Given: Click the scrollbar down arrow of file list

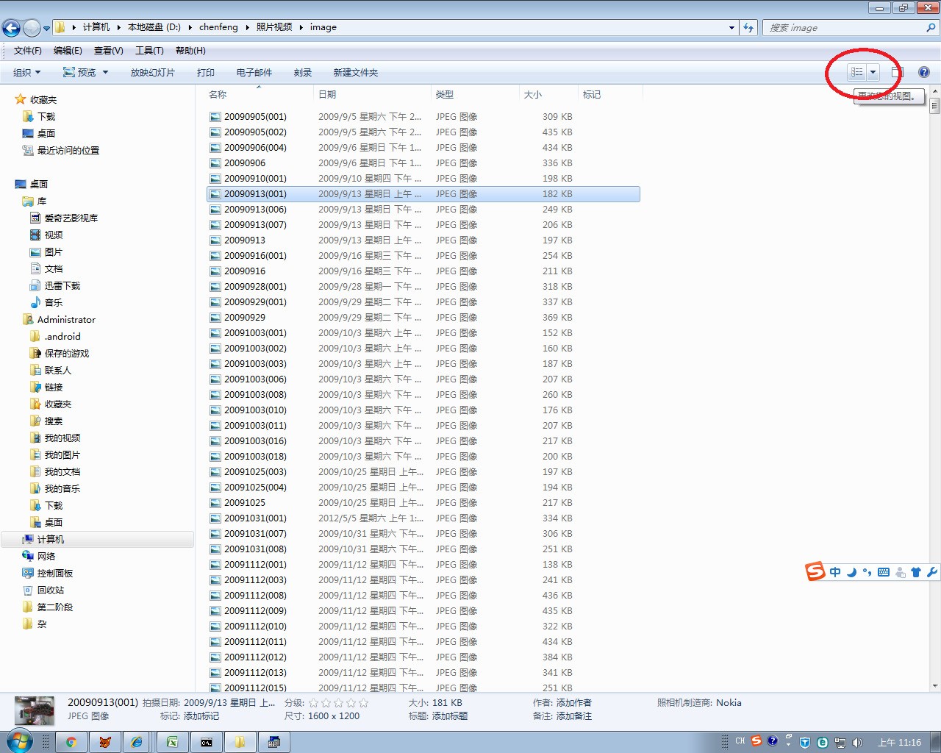Looking at the screenshot, I should 935,686.
